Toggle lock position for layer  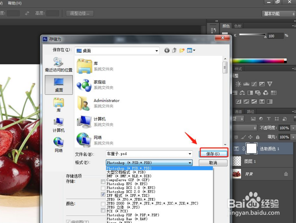[x=250, y=137]
